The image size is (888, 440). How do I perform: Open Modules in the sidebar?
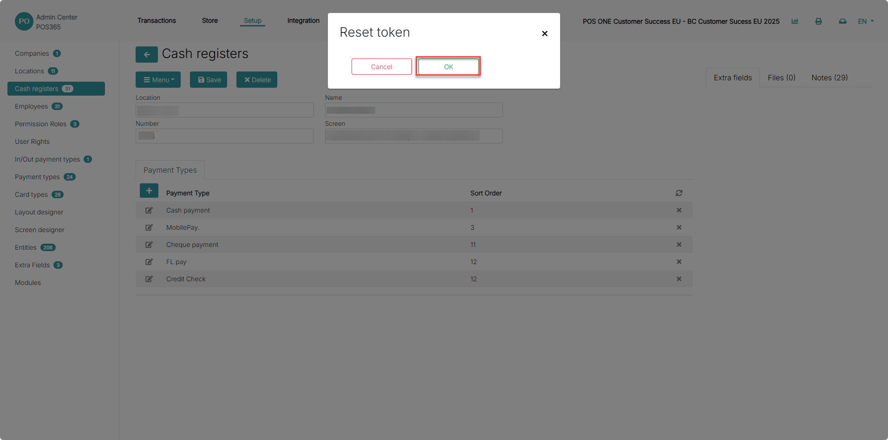pyautogui.click(x=28, y=283)
